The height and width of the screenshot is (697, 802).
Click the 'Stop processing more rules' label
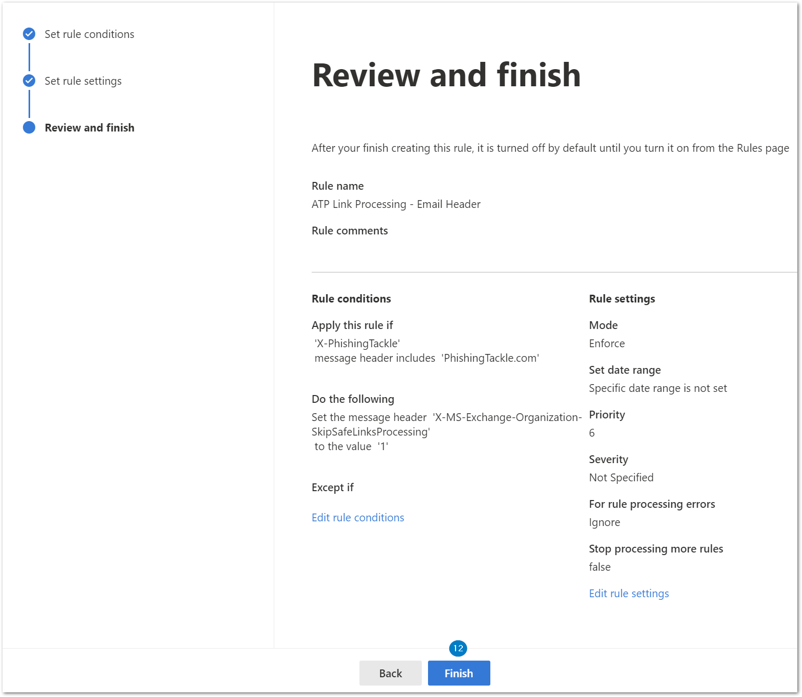click(656, 549)
